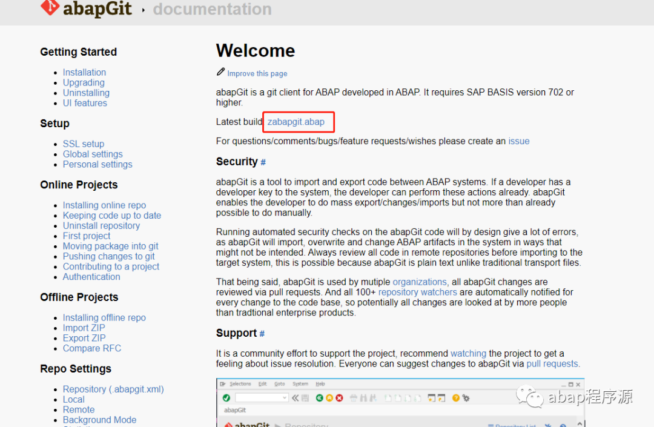The height and width of the screenshot is (427, 654).
Task: View the Authentication page
Action: pyautogui.click(x=91, y=276)
